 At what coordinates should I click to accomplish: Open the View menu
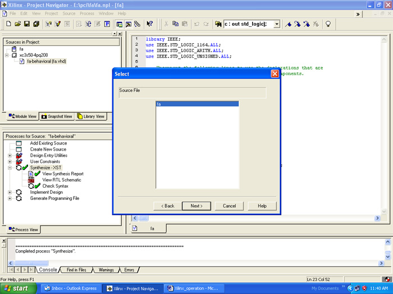point(36,13)
